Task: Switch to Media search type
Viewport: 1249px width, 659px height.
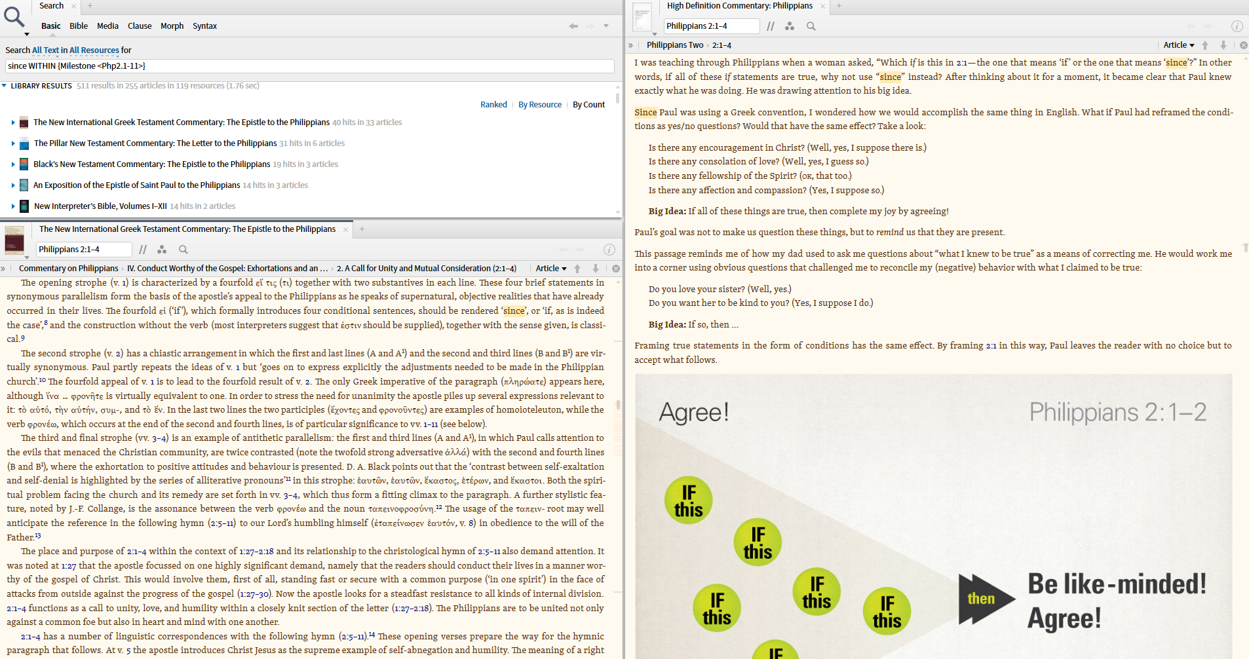Action: click(x=107, y=26)
